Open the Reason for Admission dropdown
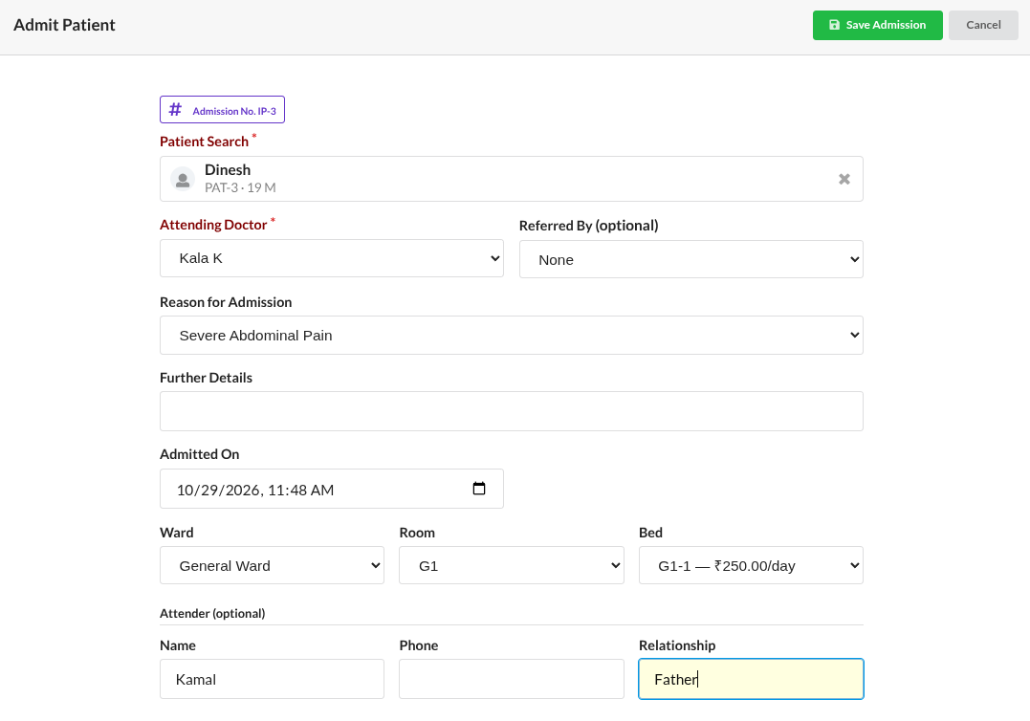 (511, 336)
